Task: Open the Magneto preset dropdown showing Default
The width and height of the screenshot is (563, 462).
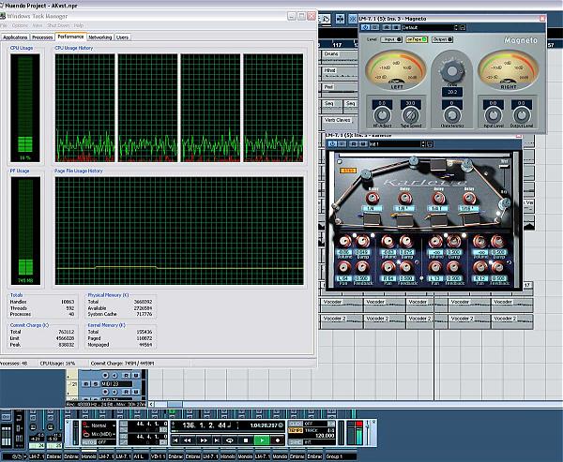Action: tap(428, 28)
